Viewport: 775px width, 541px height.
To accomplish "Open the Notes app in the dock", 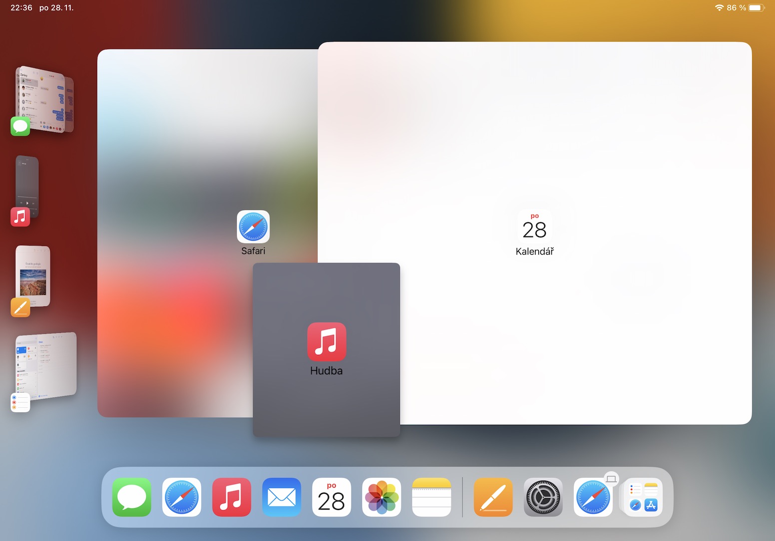I will click(x=431, y=497).
